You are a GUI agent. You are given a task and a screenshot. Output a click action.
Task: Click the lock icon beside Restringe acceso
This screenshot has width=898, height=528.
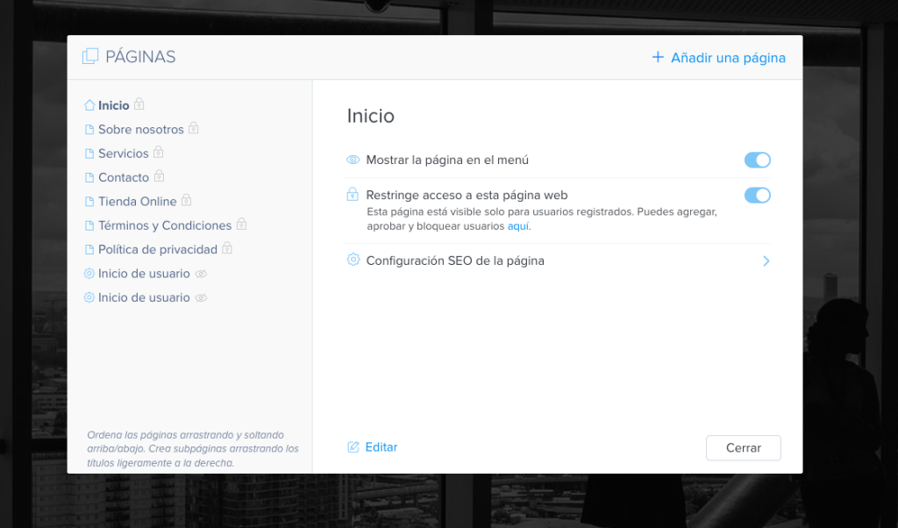point(353,194)
